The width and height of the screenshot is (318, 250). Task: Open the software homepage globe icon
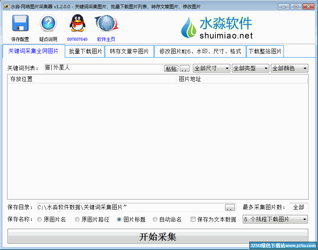(106, 24)
